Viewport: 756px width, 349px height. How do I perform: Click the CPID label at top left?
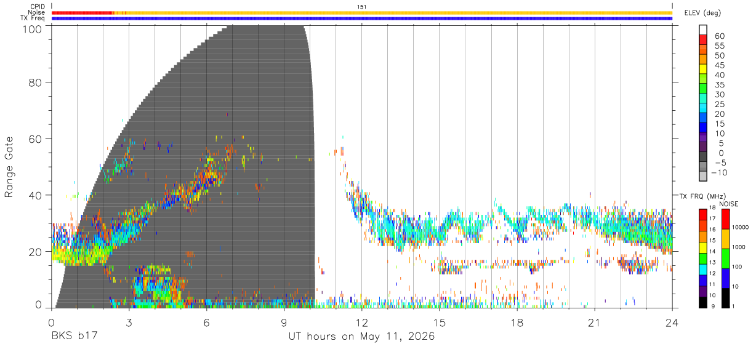tap(36, 7)
